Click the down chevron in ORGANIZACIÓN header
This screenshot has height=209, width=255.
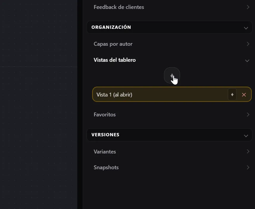coord(246,28)
